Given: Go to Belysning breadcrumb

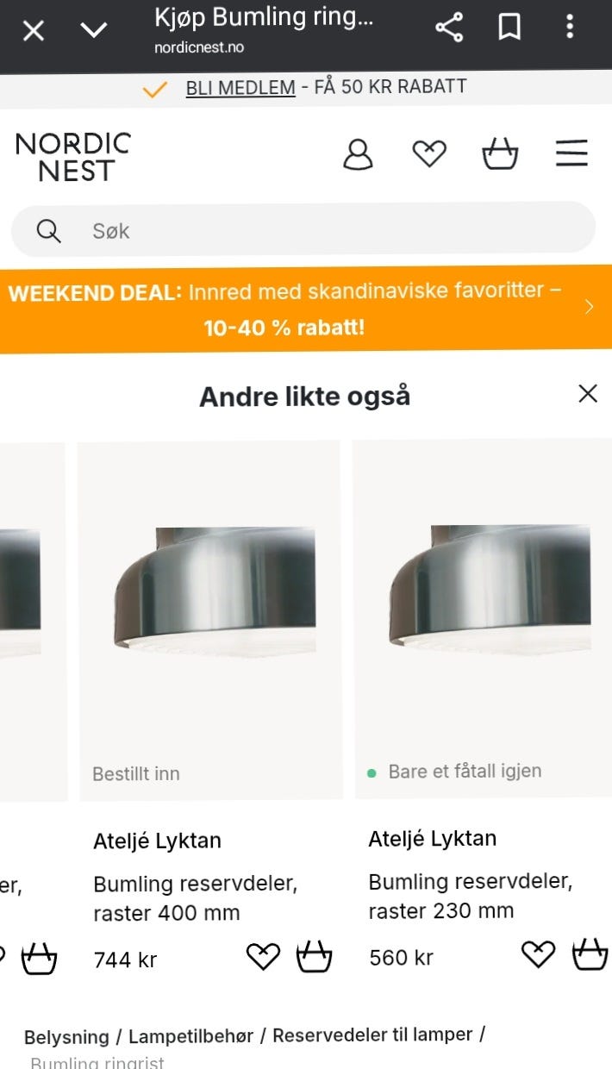Looking at the screenshot, I should (x=66, y=1036).
